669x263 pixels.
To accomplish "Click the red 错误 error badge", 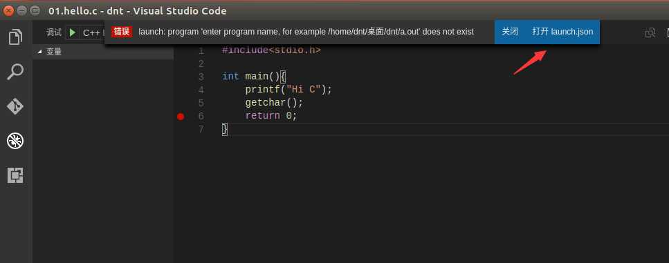I will [122, 32].
